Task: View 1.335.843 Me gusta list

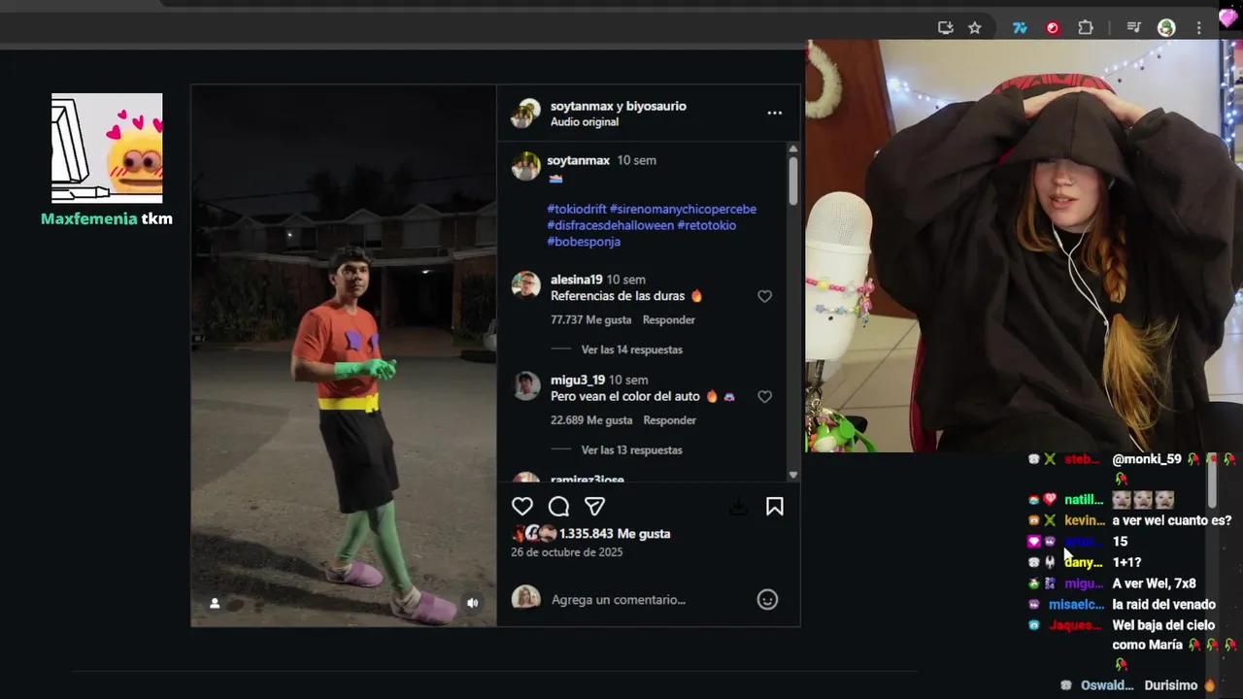Action: coord(615,533)
